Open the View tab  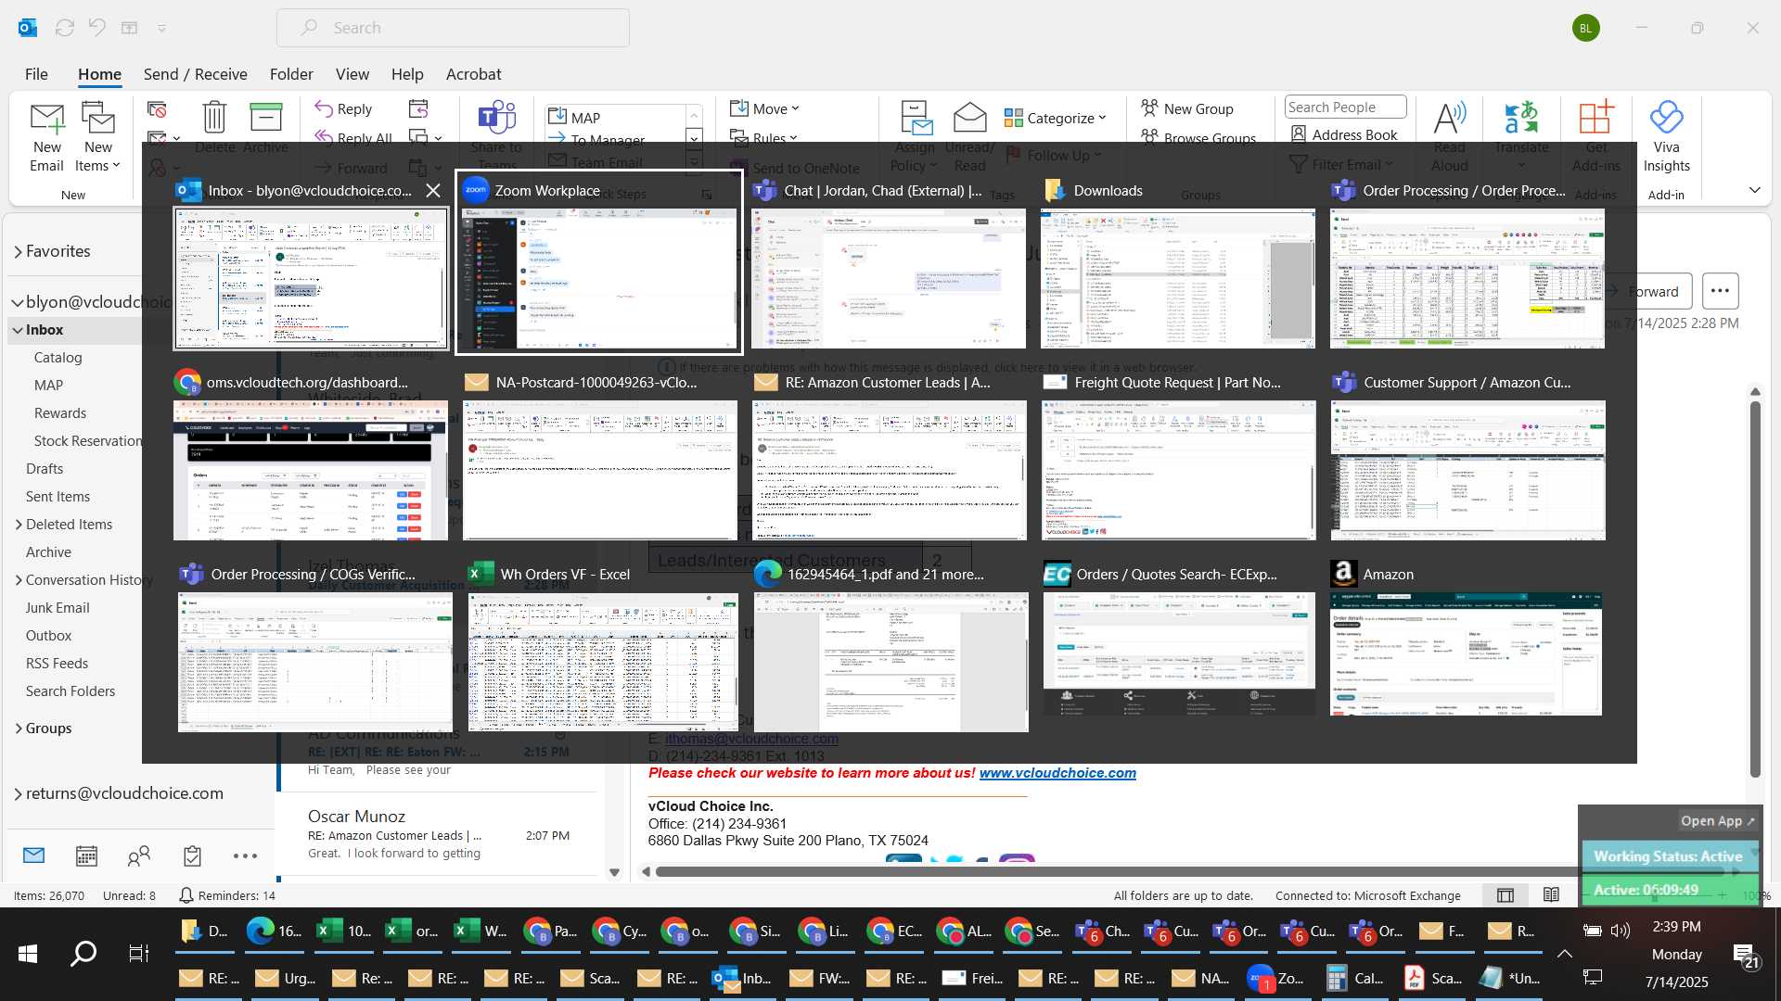pyautogui.click(x=352, y=74)
